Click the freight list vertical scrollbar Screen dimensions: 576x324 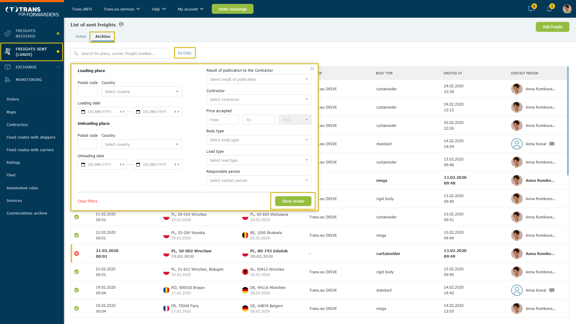pyautogui.click(x=568, y=121)
